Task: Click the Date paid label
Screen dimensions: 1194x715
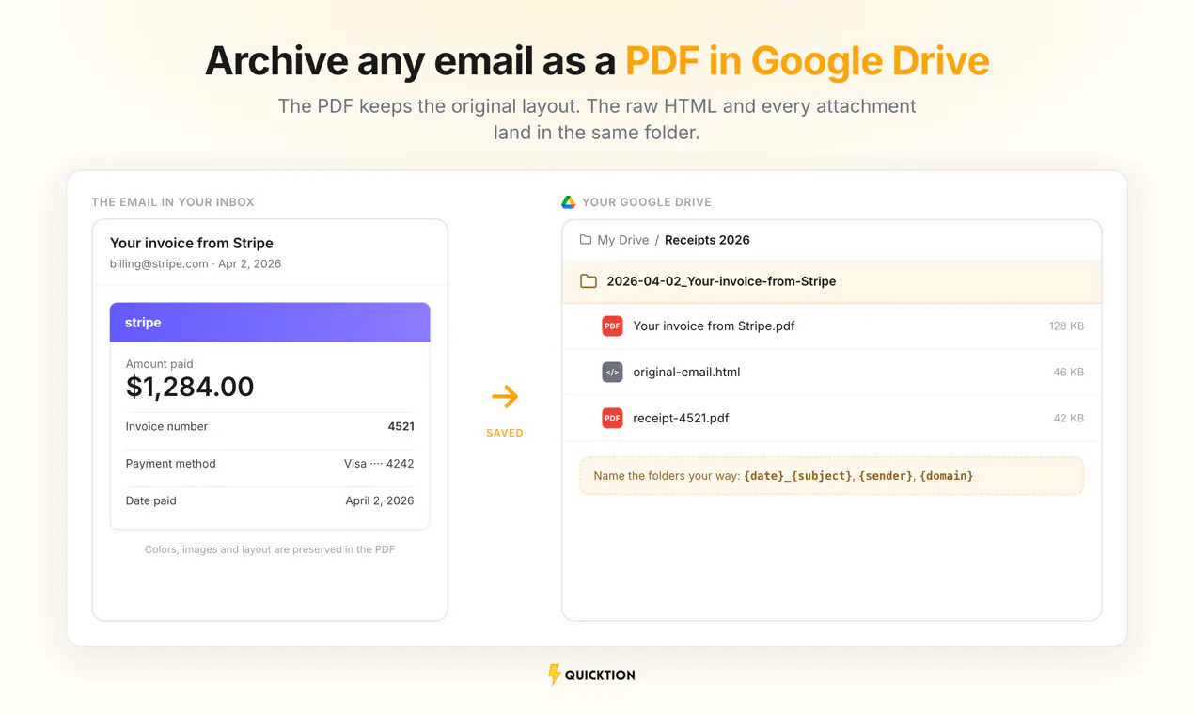Action: 151,501
